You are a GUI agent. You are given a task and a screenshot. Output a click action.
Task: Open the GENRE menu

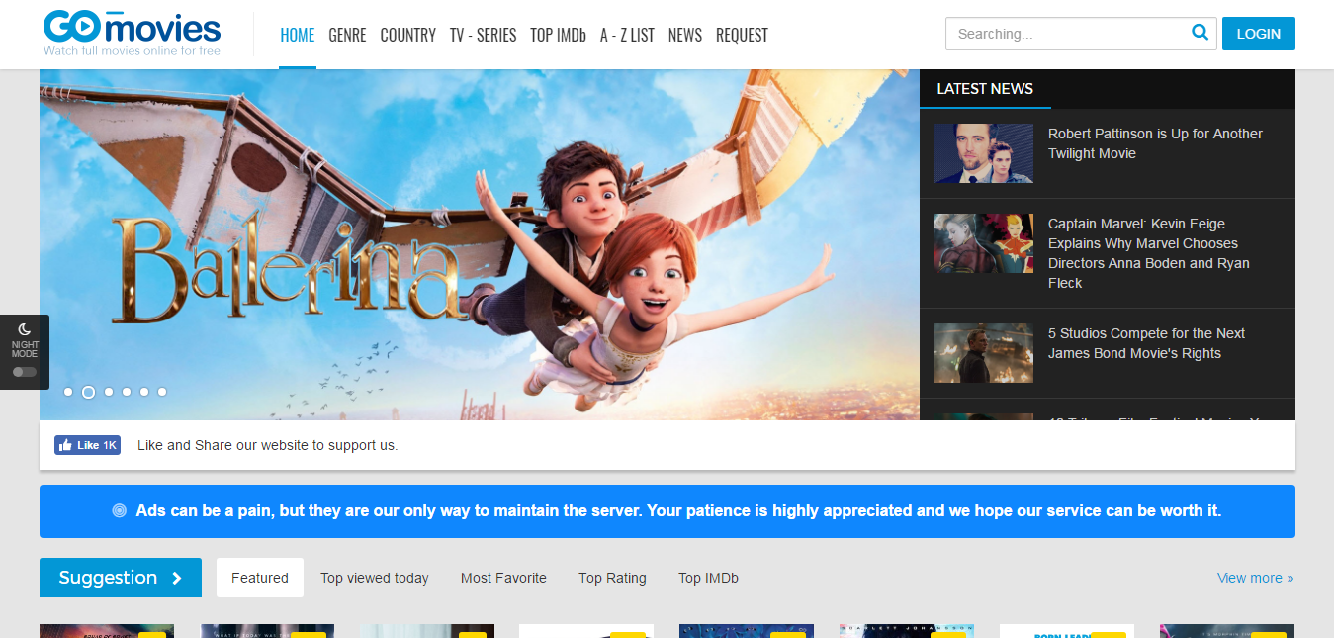coord(347,35)
